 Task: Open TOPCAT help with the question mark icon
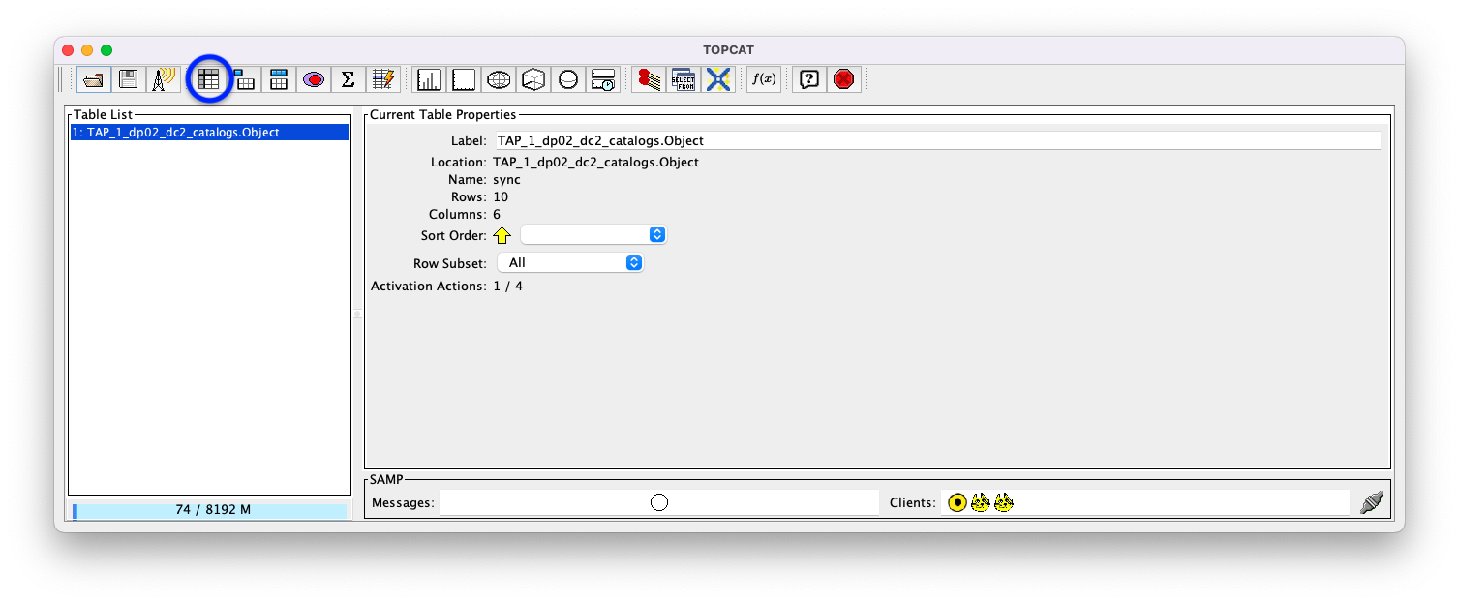click(x=808, y=78)
